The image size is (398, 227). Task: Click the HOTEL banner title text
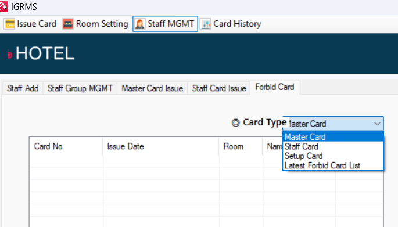tap(45, 53)
